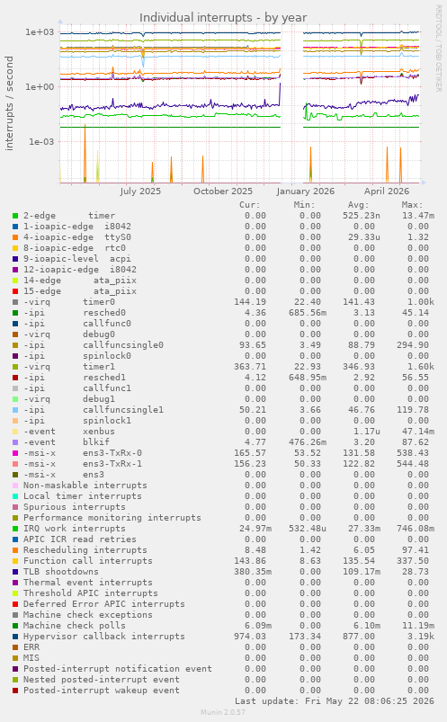Image resolution: width=447 pixels, height=722 pixels.
Task: Click the October 2025 x-axis label
Action: (223, 192)
